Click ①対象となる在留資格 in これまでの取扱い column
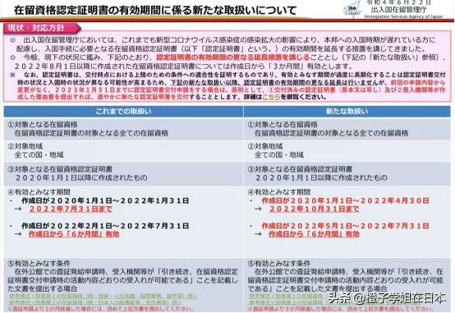Image resolution: width=455 pixels, height=313 pixels. (43, 125)
